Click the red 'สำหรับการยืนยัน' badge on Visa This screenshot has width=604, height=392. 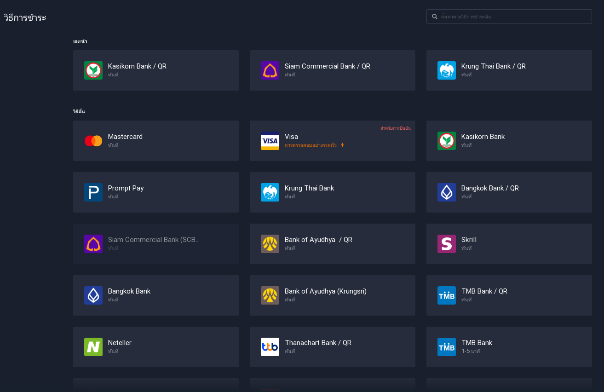coord(396,128)
